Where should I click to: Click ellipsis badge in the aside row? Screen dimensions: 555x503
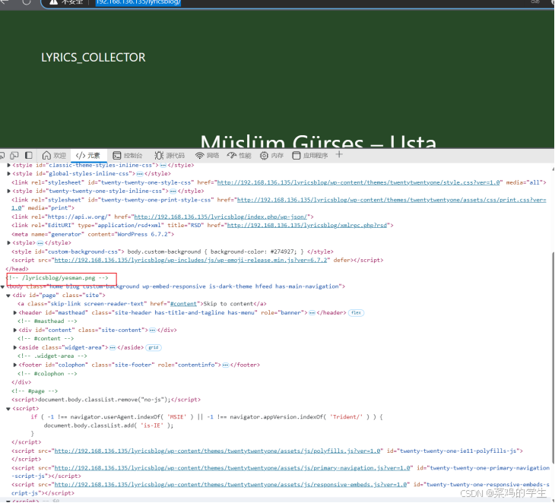point(113,348)
